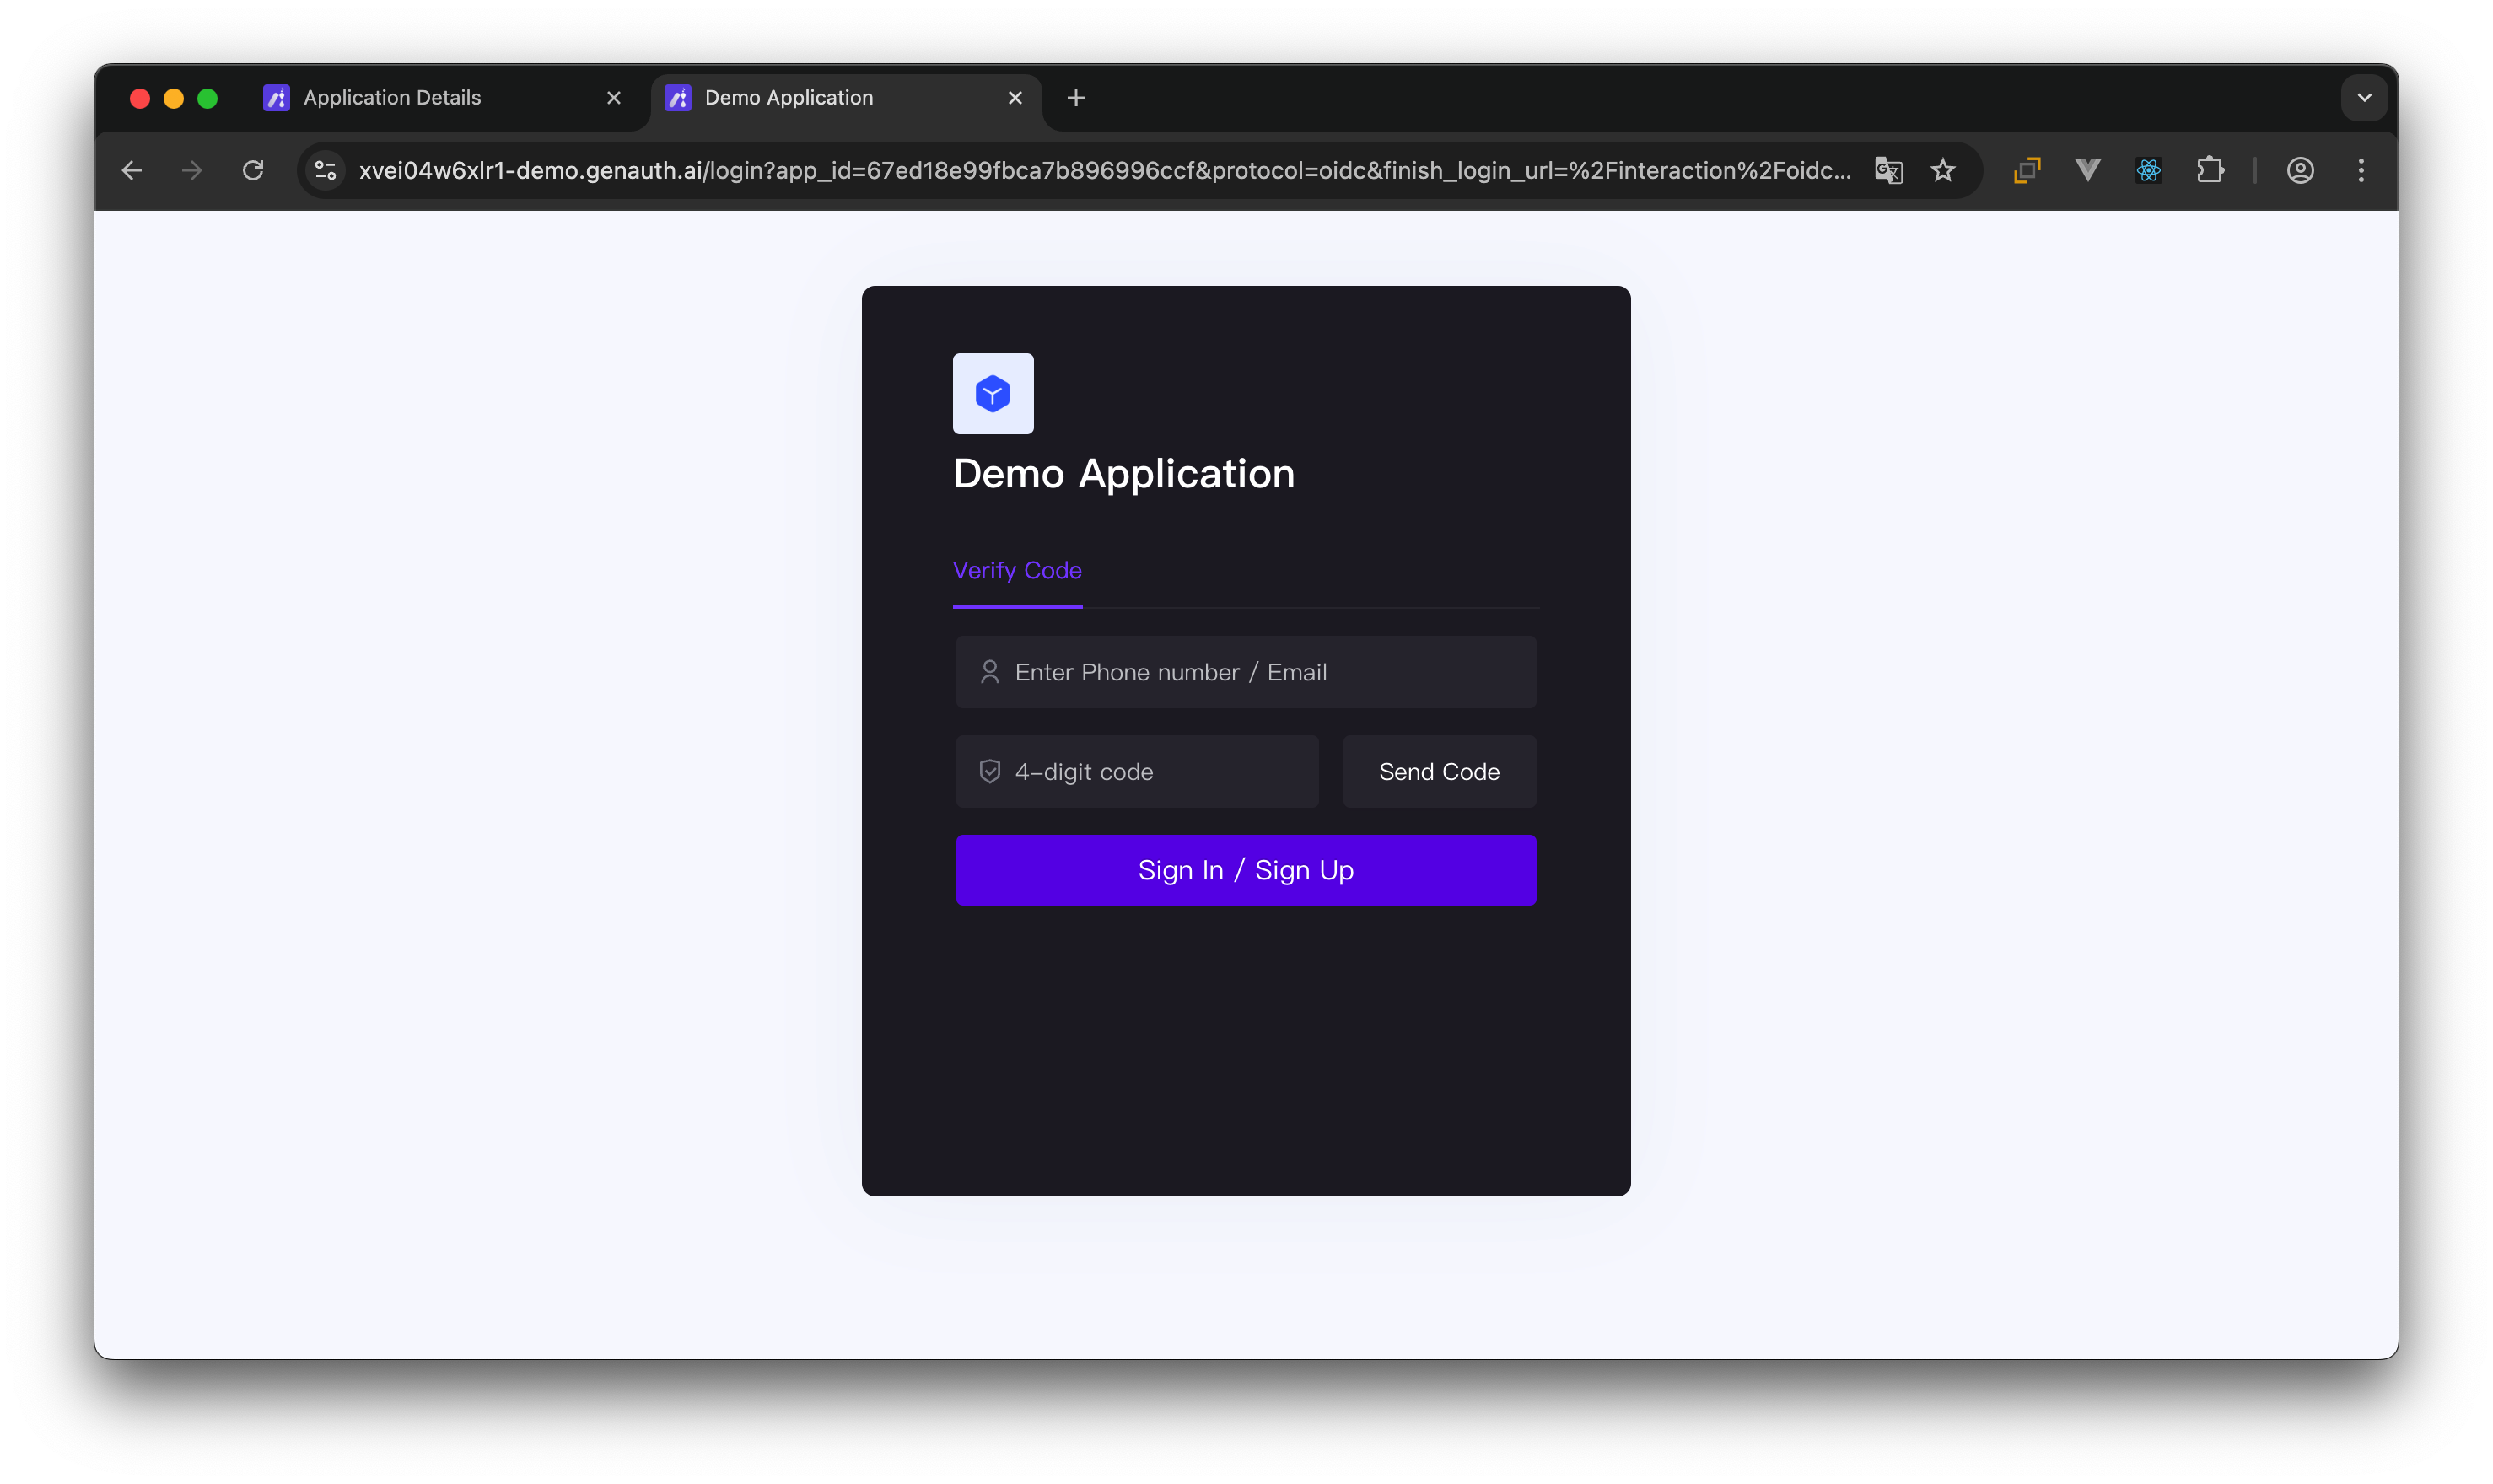Maximize window with the green button

click(x=208, y=98)
